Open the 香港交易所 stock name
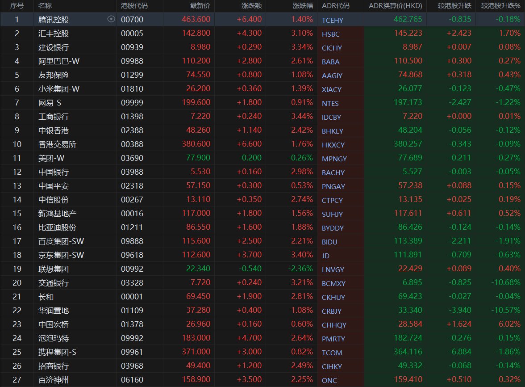 pyautogui.click(x=57, y=144)
